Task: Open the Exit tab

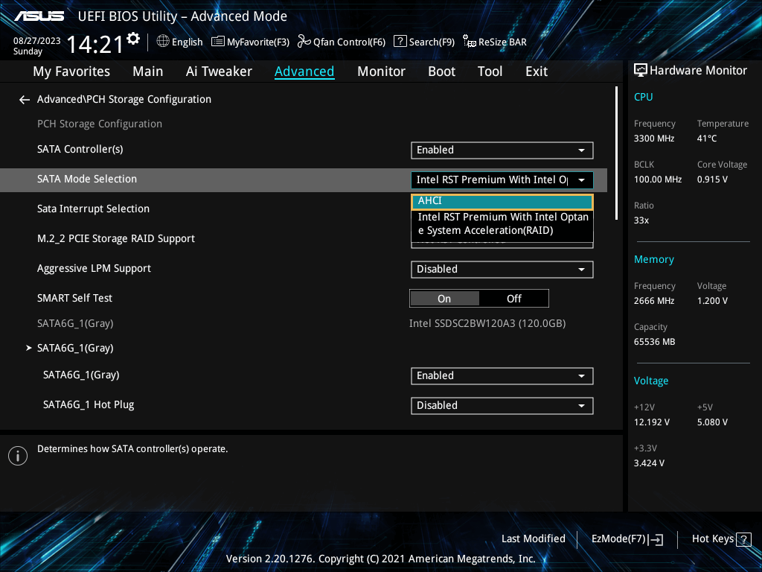Action: (x=537, y=71)
